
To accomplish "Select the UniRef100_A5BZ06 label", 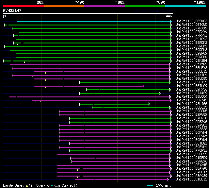I will click(x=191, y=122).
